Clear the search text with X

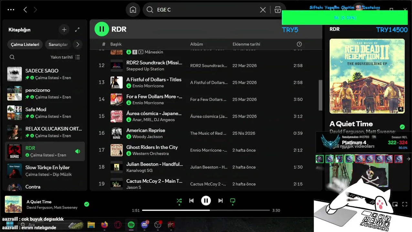coord(263,10)
